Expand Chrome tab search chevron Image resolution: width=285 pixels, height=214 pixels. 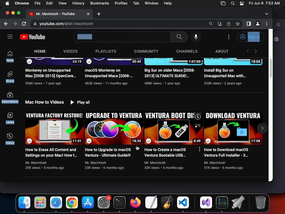coord(266,14)
